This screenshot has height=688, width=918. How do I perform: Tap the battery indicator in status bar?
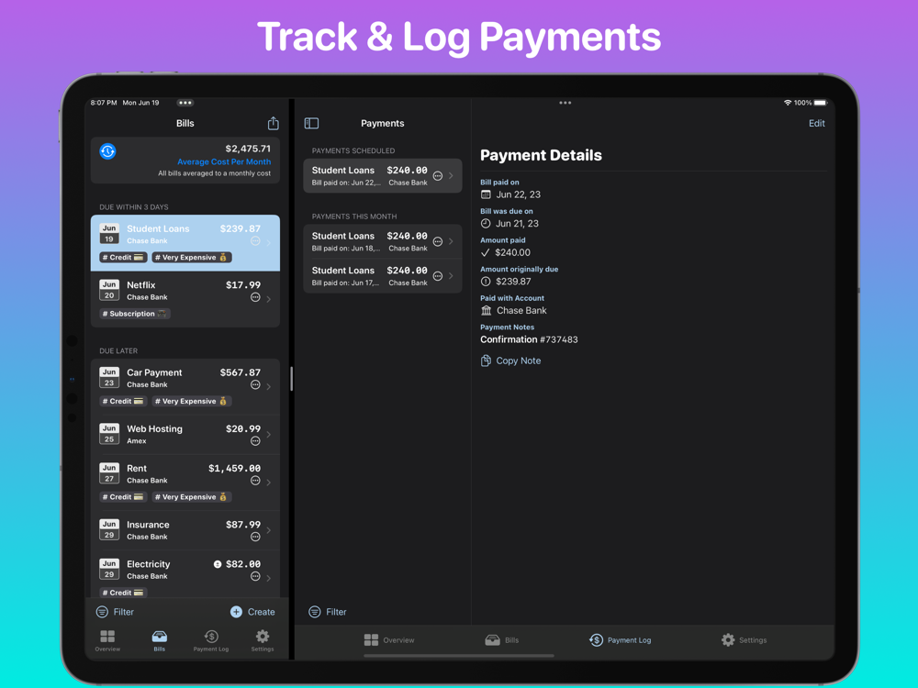820,103
